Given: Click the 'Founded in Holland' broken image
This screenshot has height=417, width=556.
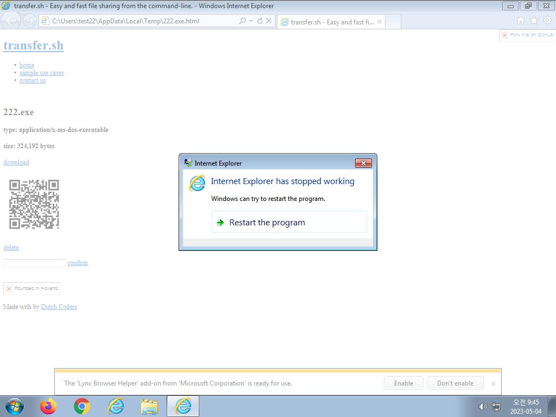Looking at the screenshot, I should pos(31,288).
